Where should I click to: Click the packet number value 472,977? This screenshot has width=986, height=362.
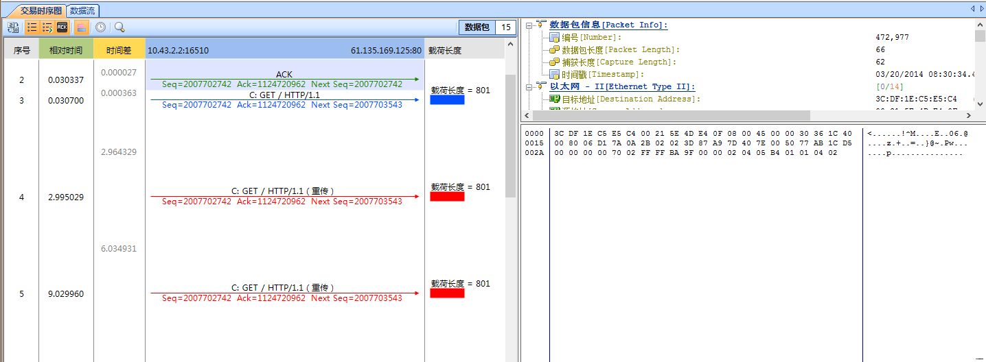892,37
